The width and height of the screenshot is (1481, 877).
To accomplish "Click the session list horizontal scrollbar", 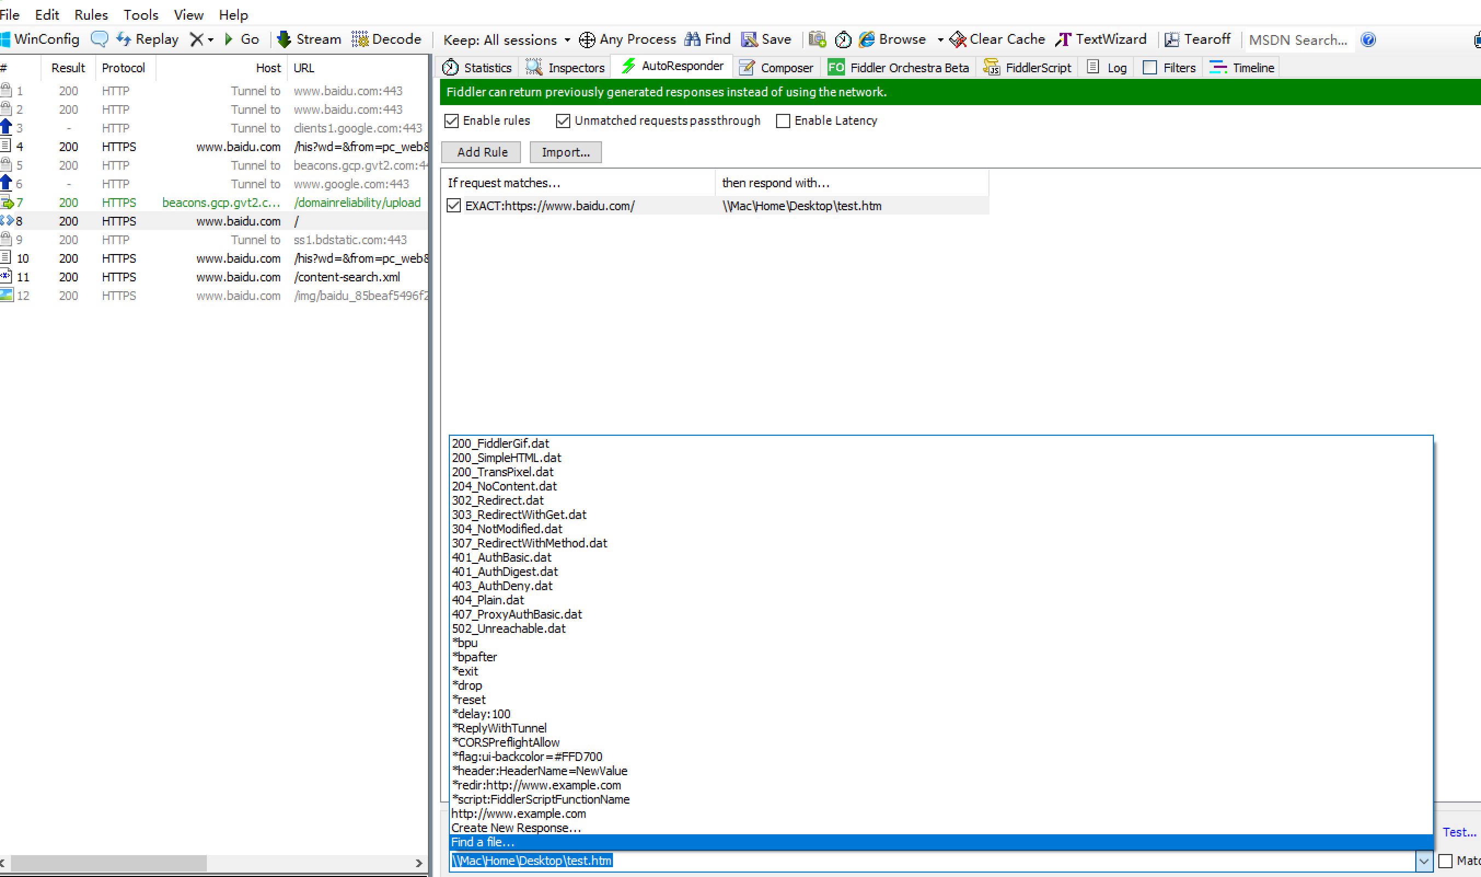I will click(x=109, y=863).
